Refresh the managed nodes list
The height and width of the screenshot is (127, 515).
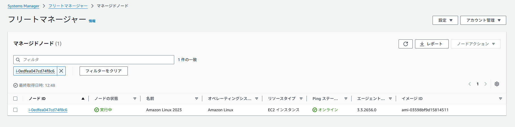405,44
